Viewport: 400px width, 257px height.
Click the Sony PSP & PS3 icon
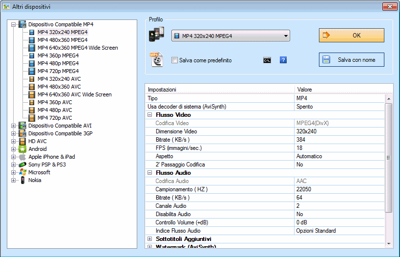[x=22, y=165]
